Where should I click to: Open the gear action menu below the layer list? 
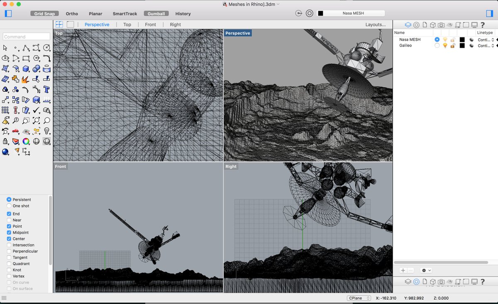point(425,270)
